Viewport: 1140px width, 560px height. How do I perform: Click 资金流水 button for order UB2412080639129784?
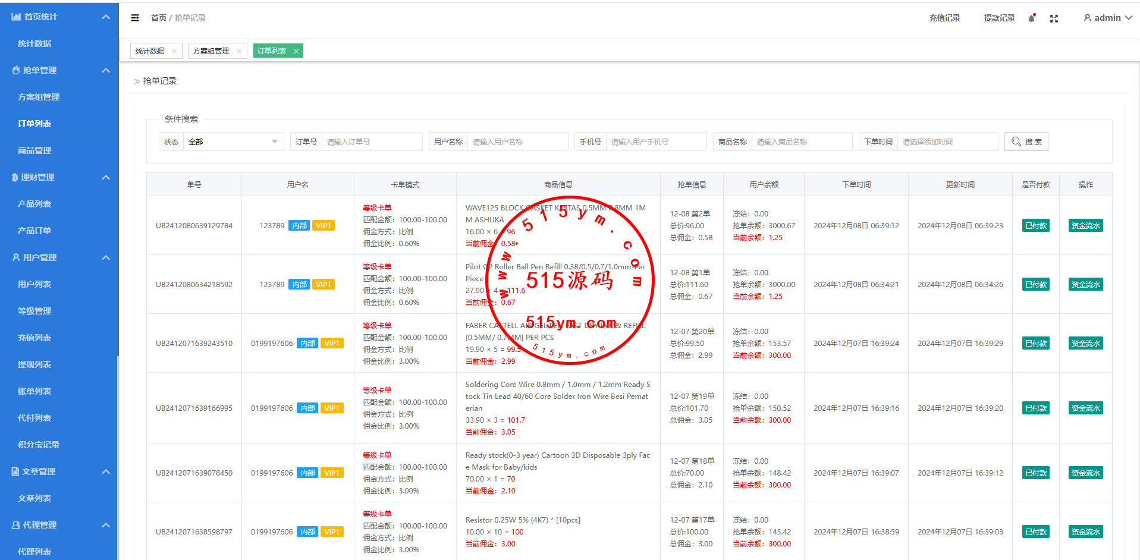[1085, 225]
